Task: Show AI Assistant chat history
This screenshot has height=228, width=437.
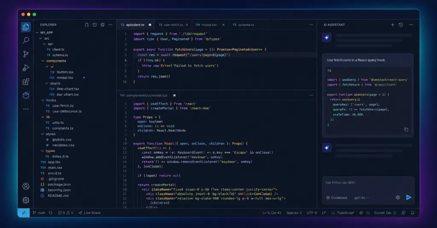Action: tap(401, 25)
